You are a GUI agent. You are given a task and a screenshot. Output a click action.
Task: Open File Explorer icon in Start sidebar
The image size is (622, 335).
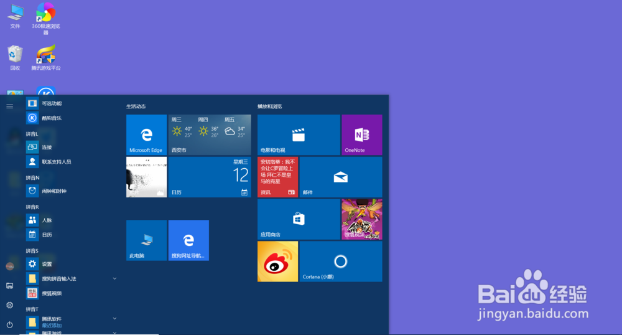pos(9,286)
